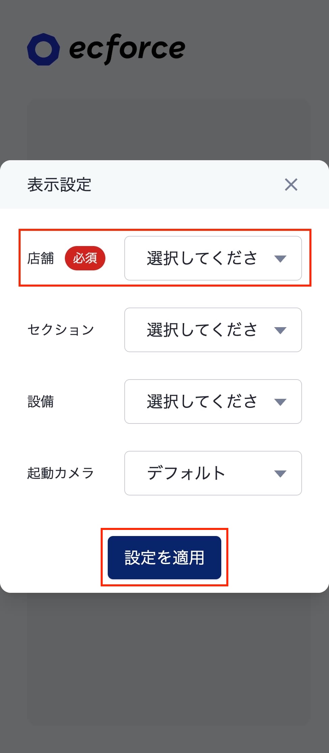Click the ecforce wordmark text
Image resolution: width=329 pixels, height=753 pixels.
127,49
